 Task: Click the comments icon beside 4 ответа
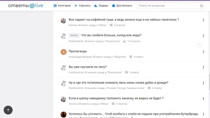(x=131, y=57)
